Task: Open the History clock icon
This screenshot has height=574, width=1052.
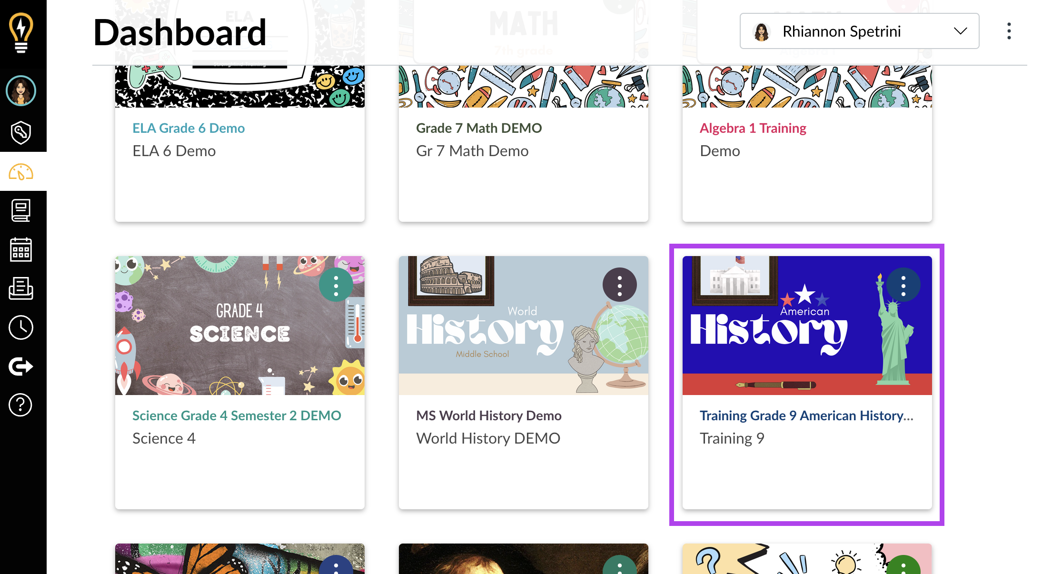Action: 21,327
